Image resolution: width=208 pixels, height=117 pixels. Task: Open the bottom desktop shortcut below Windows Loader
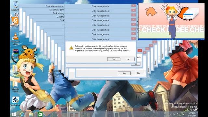(x=15, y=101)
